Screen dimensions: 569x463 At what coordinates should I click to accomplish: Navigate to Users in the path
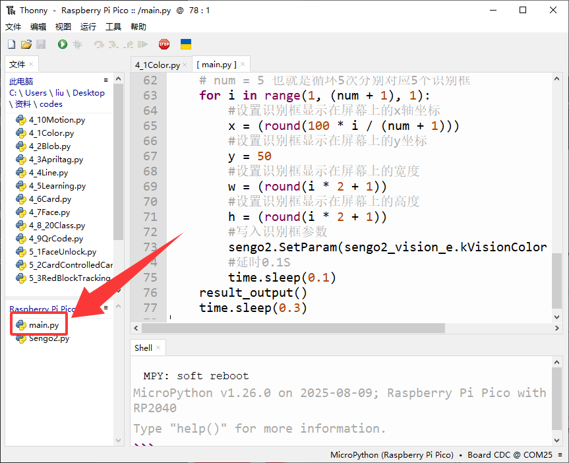(x=36, y=93)
